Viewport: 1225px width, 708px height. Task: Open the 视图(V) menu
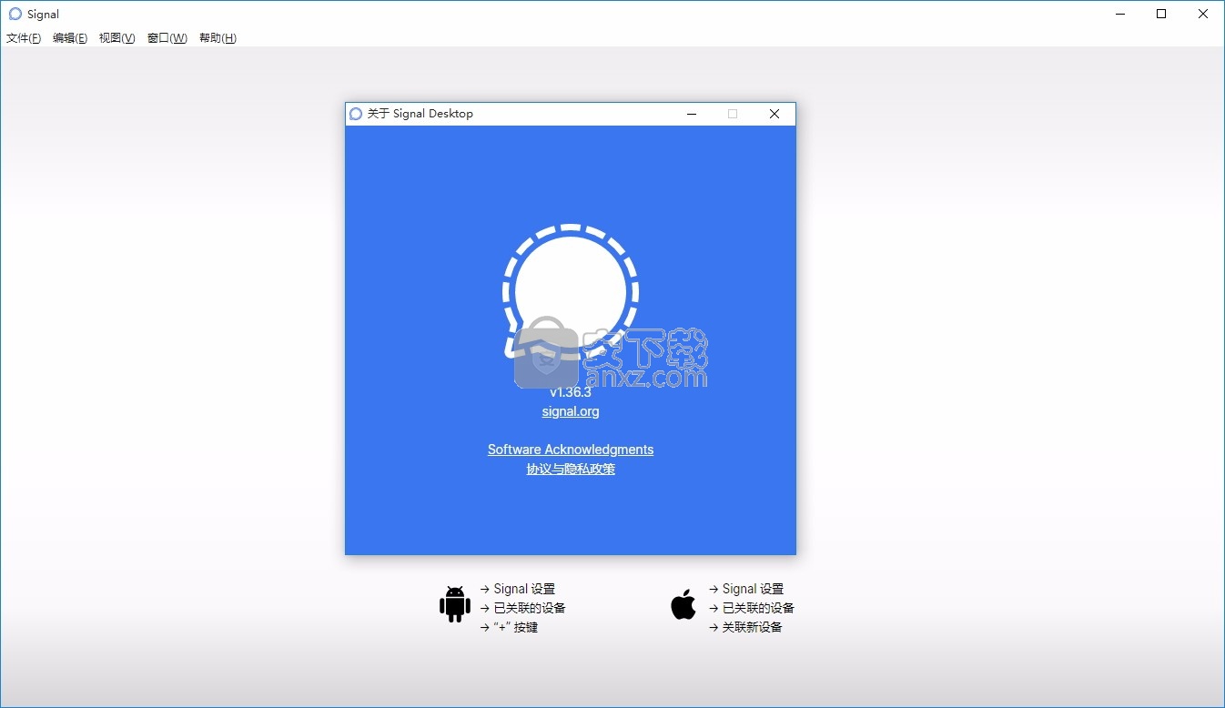coord(116,38)
